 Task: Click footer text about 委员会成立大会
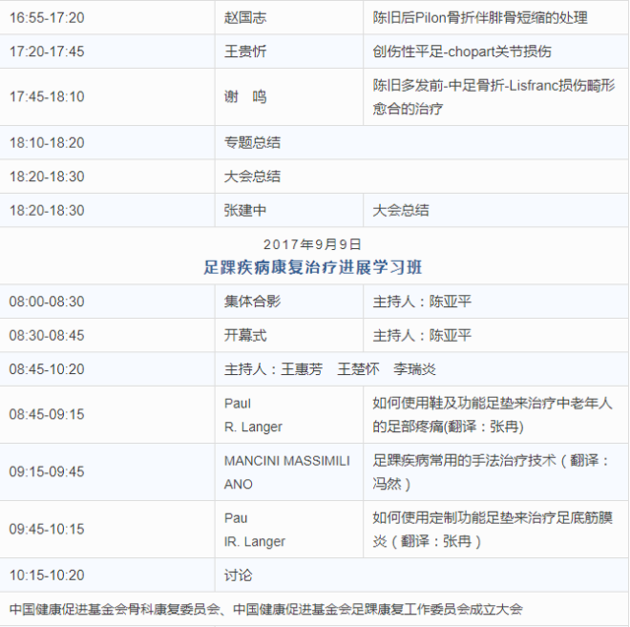pyautogui.click(x=266, y=608)
